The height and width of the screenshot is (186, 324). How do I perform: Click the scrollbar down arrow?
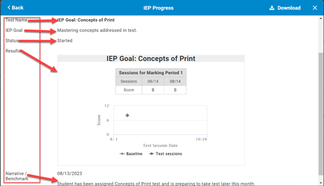point(321,183)
